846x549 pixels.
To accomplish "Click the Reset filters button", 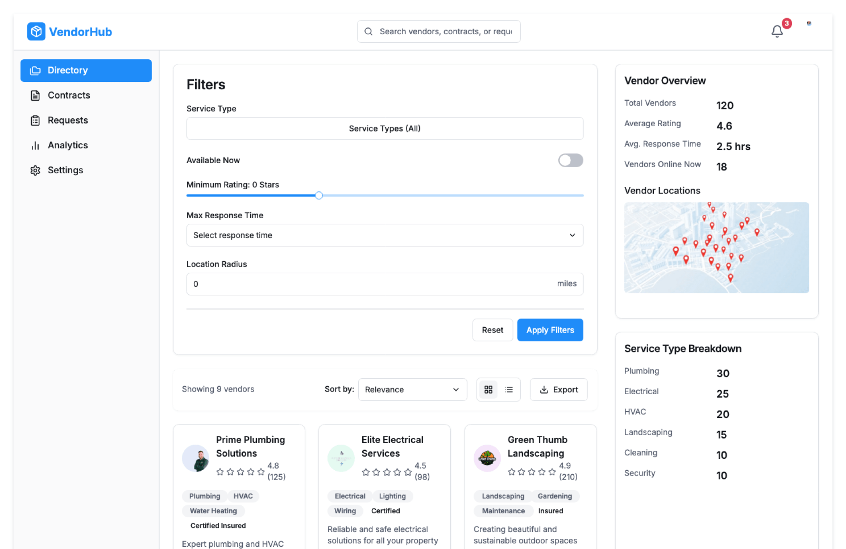I will [492, 330].
